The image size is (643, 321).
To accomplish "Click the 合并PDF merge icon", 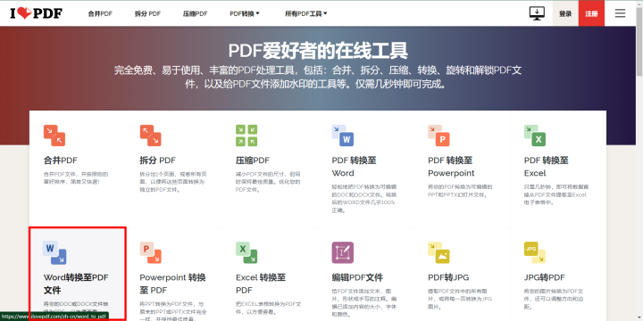I will [54, 136].
